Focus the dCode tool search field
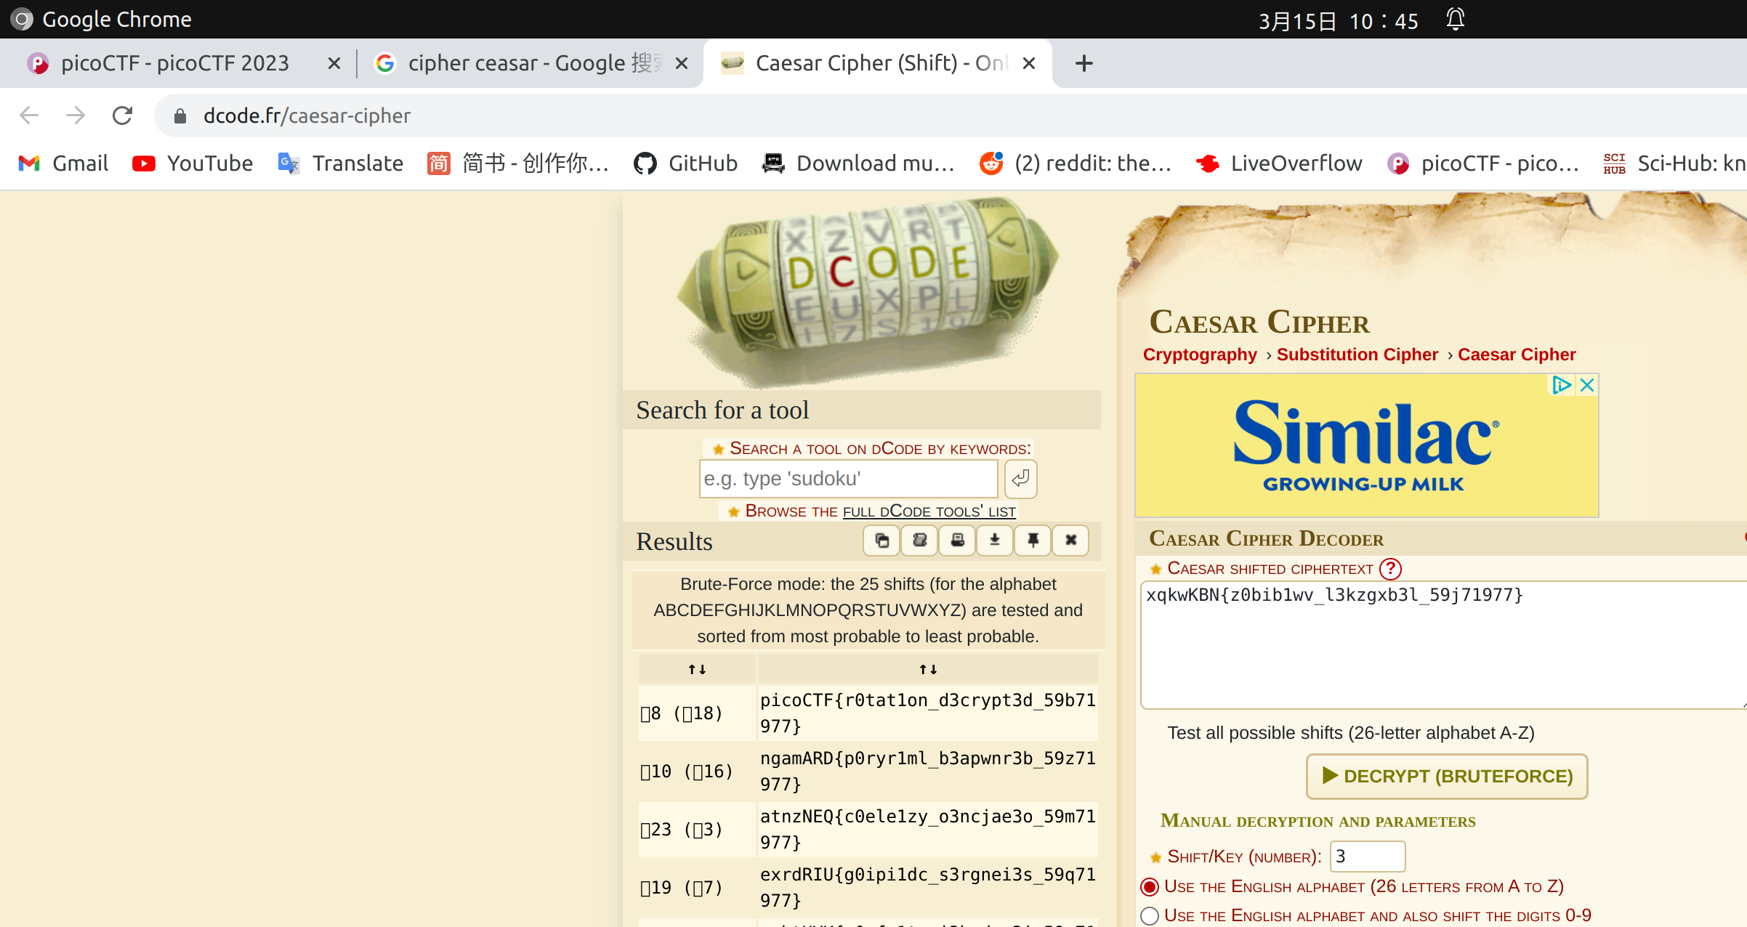The image size is (1747, 927). 848,479
